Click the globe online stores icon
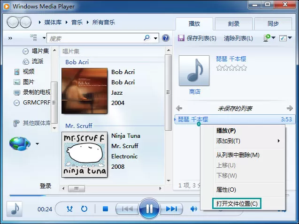Viewport: 299px width, 224px height. (x=20, y=144)
